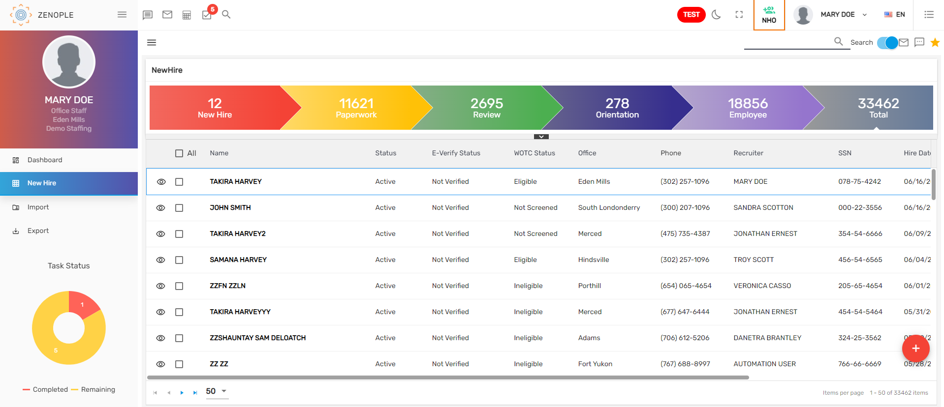Open tasks icon with 5 badge
This screenshot has height=407, width=944.
point(207,14)
